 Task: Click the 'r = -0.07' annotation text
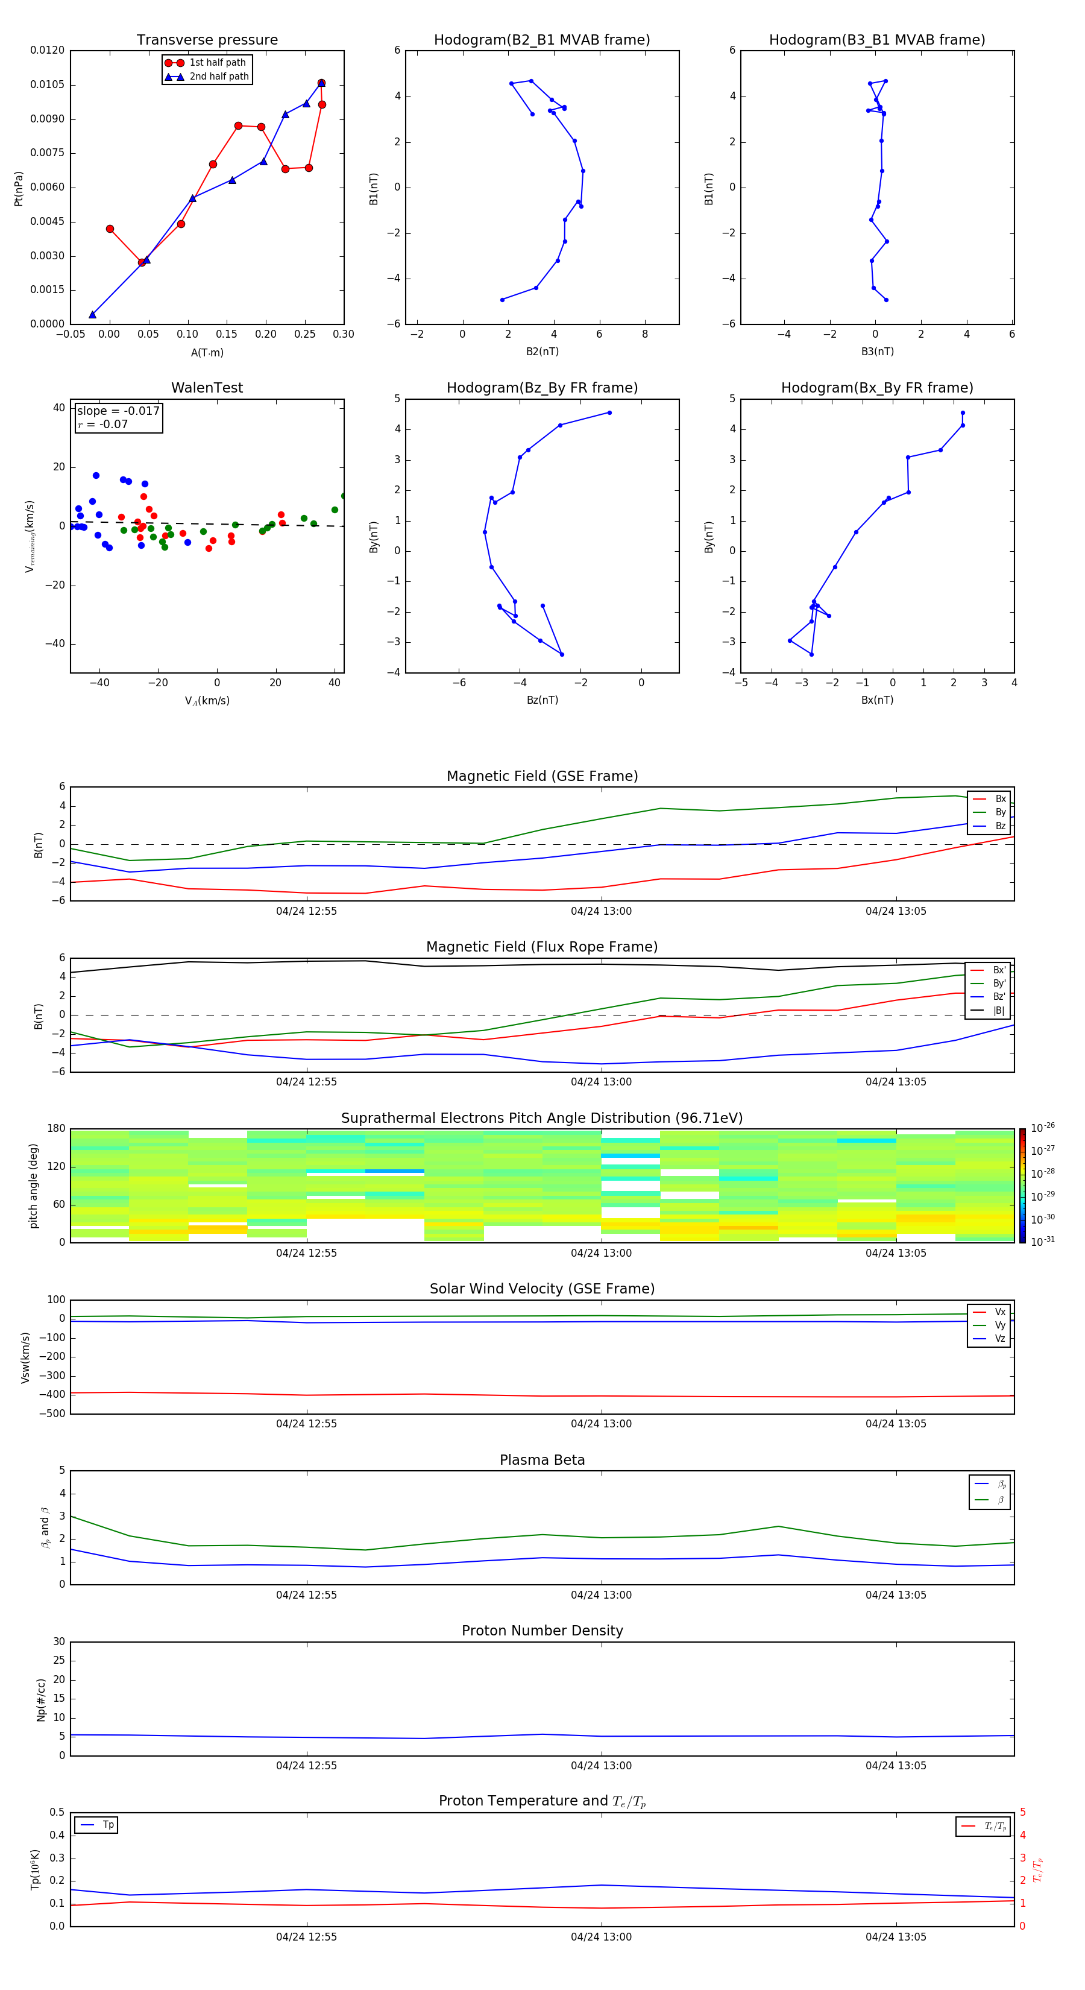click(x=102, y=424)
